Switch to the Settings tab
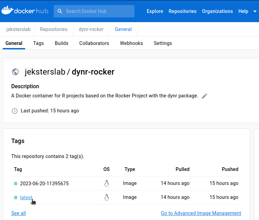The height and width of the screenshot is (220, 259). click(x=163, y=43)
